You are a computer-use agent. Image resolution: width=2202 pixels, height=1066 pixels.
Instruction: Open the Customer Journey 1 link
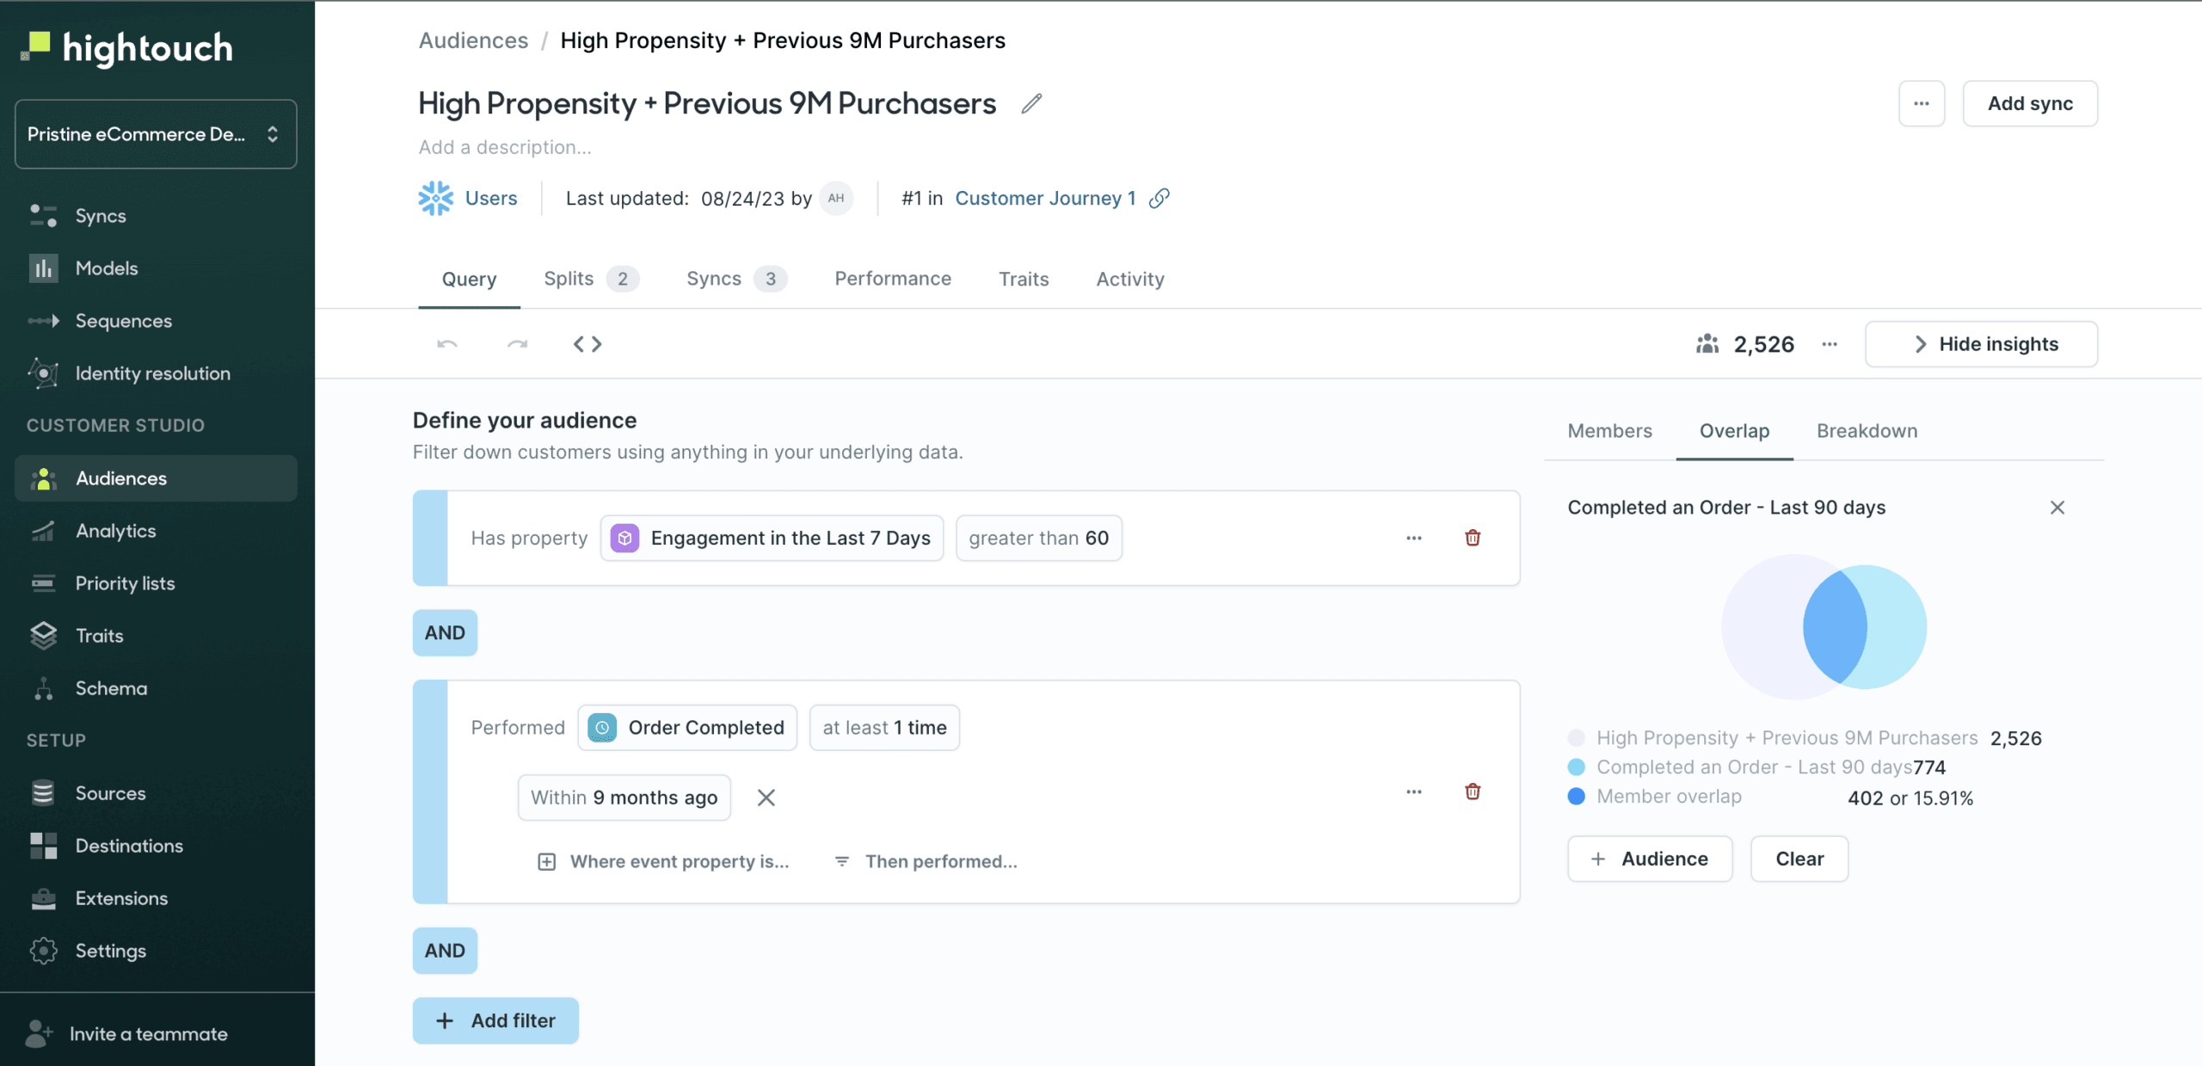click(x=1045, y=199)
